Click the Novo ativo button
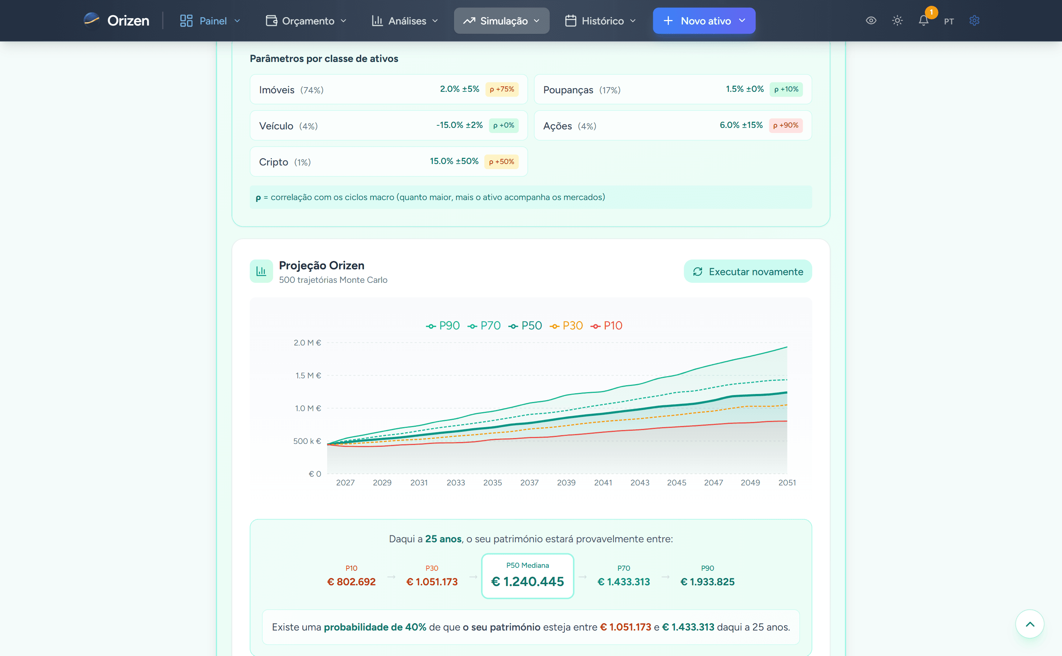This screenshot has width=1062, height=656. (704, 21)
